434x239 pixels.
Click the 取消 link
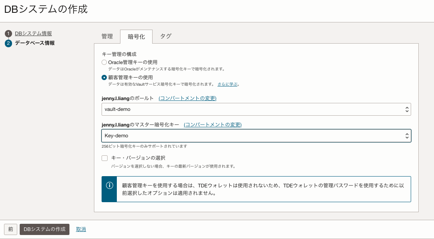[81, 229]
